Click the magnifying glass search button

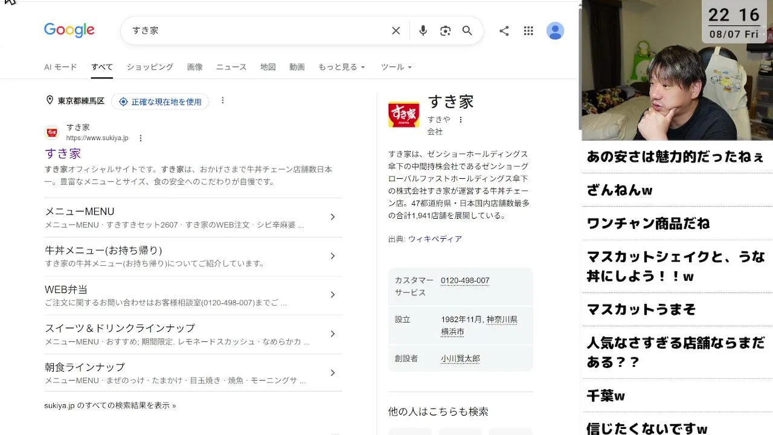tap(467, 31)
